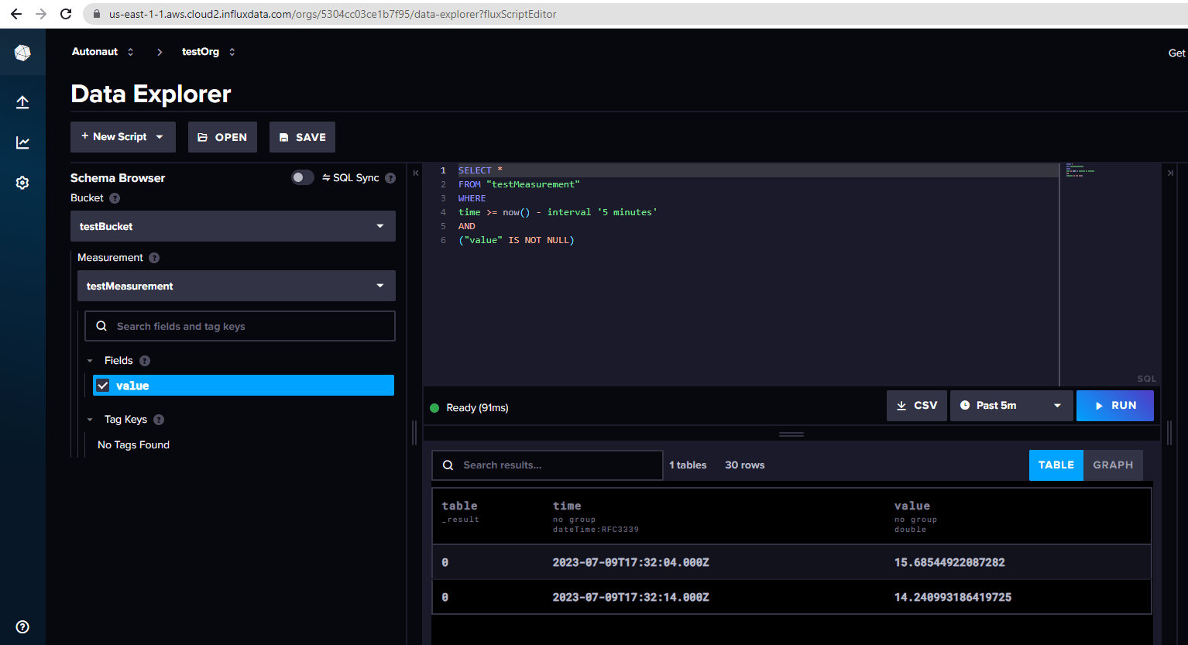Collapse the right sidebar via chevron icon
The height and width of the screenshot is (645, 1188).
(x=1171, y=173)
